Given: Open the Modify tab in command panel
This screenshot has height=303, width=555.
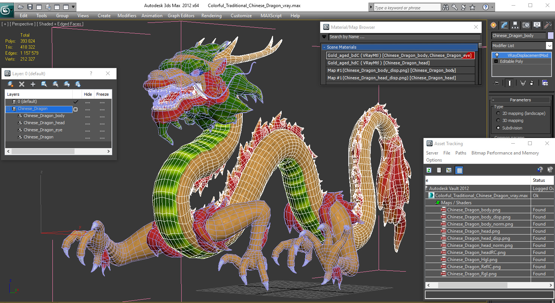Looking at the screenshot, I should (504, 25).
